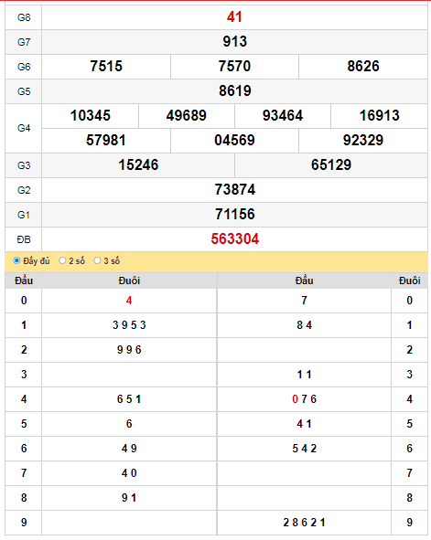This screenshot has height=540, width=431.
Task: Click the G3 number 65129
Action: (331, 165)
